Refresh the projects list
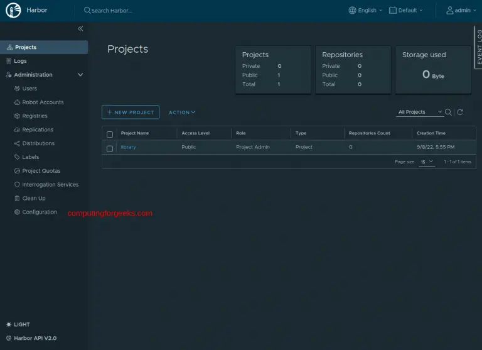 coord(460,112)
